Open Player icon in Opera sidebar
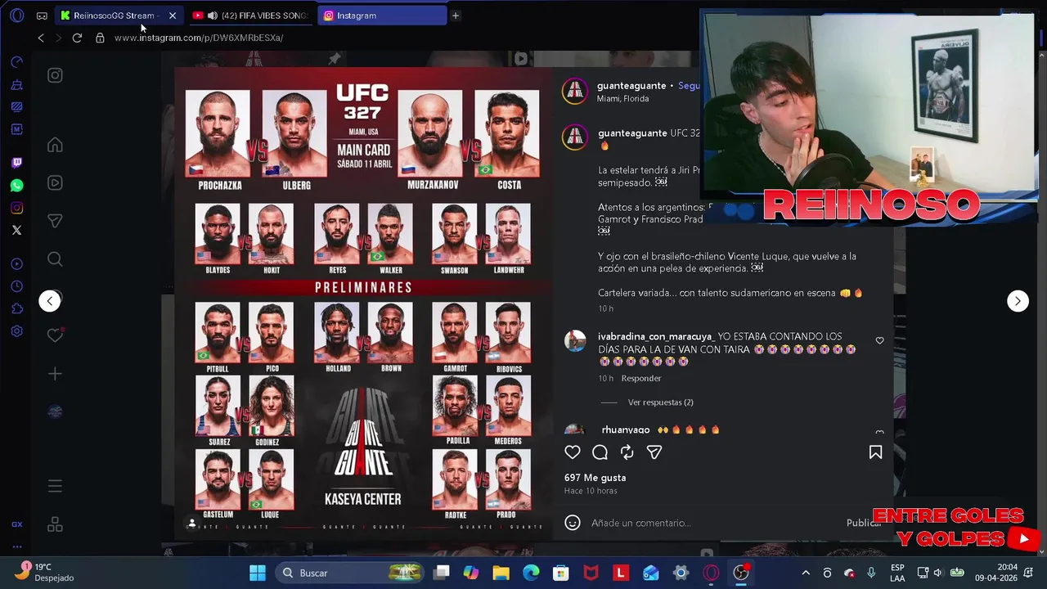Image resolution: width=1047 pixels, height=589 pixels. (x=16, y=264)
